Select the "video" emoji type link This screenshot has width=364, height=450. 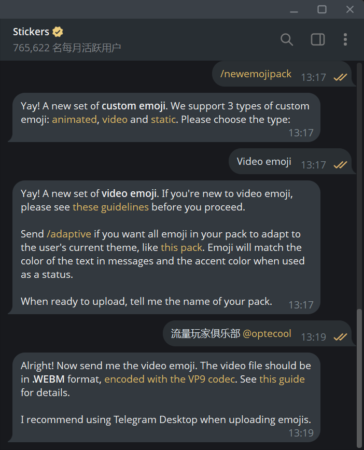(115, 119)
